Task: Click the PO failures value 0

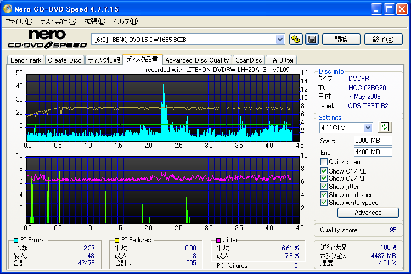Action: point(296,266)
